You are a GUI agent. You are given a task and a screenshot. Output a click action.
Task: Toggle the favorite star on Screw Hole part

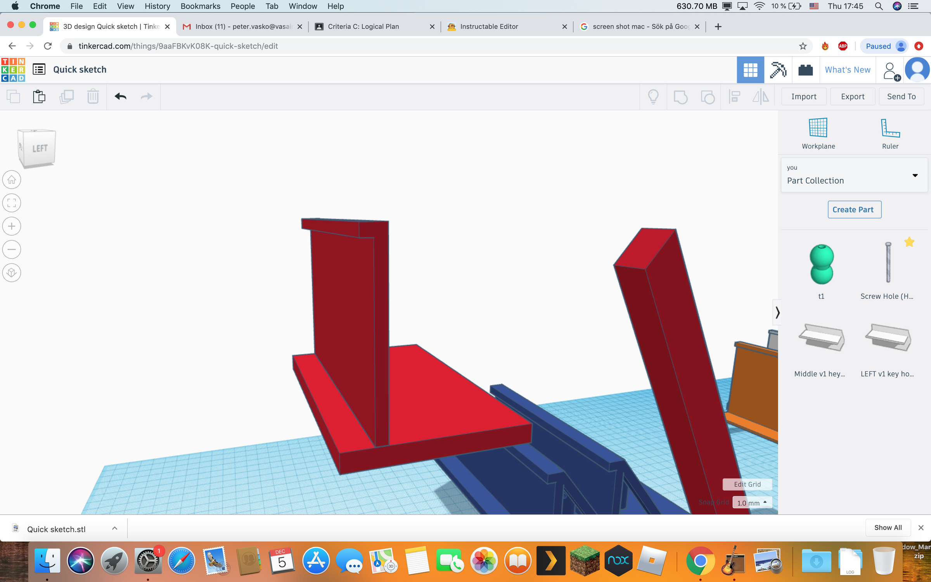pyautogui.click(x=909, y=242)
